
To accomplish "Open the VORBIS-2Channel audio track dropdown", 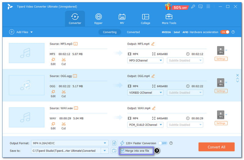I will 145,93.
